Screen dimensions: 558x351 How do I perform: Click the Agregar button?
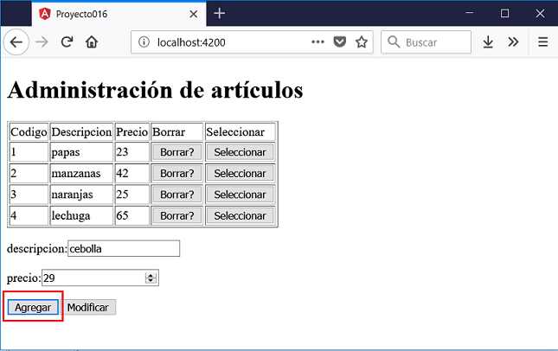tap(33, 307)
